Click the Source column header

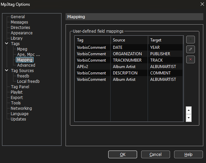click(129, 40)
